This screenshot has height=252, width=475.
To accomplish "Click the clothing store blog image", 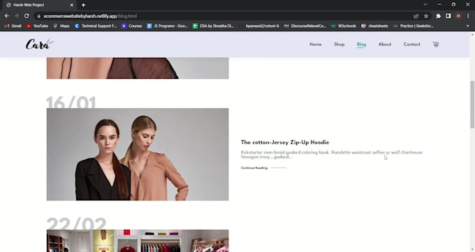I will pos(138,241).
